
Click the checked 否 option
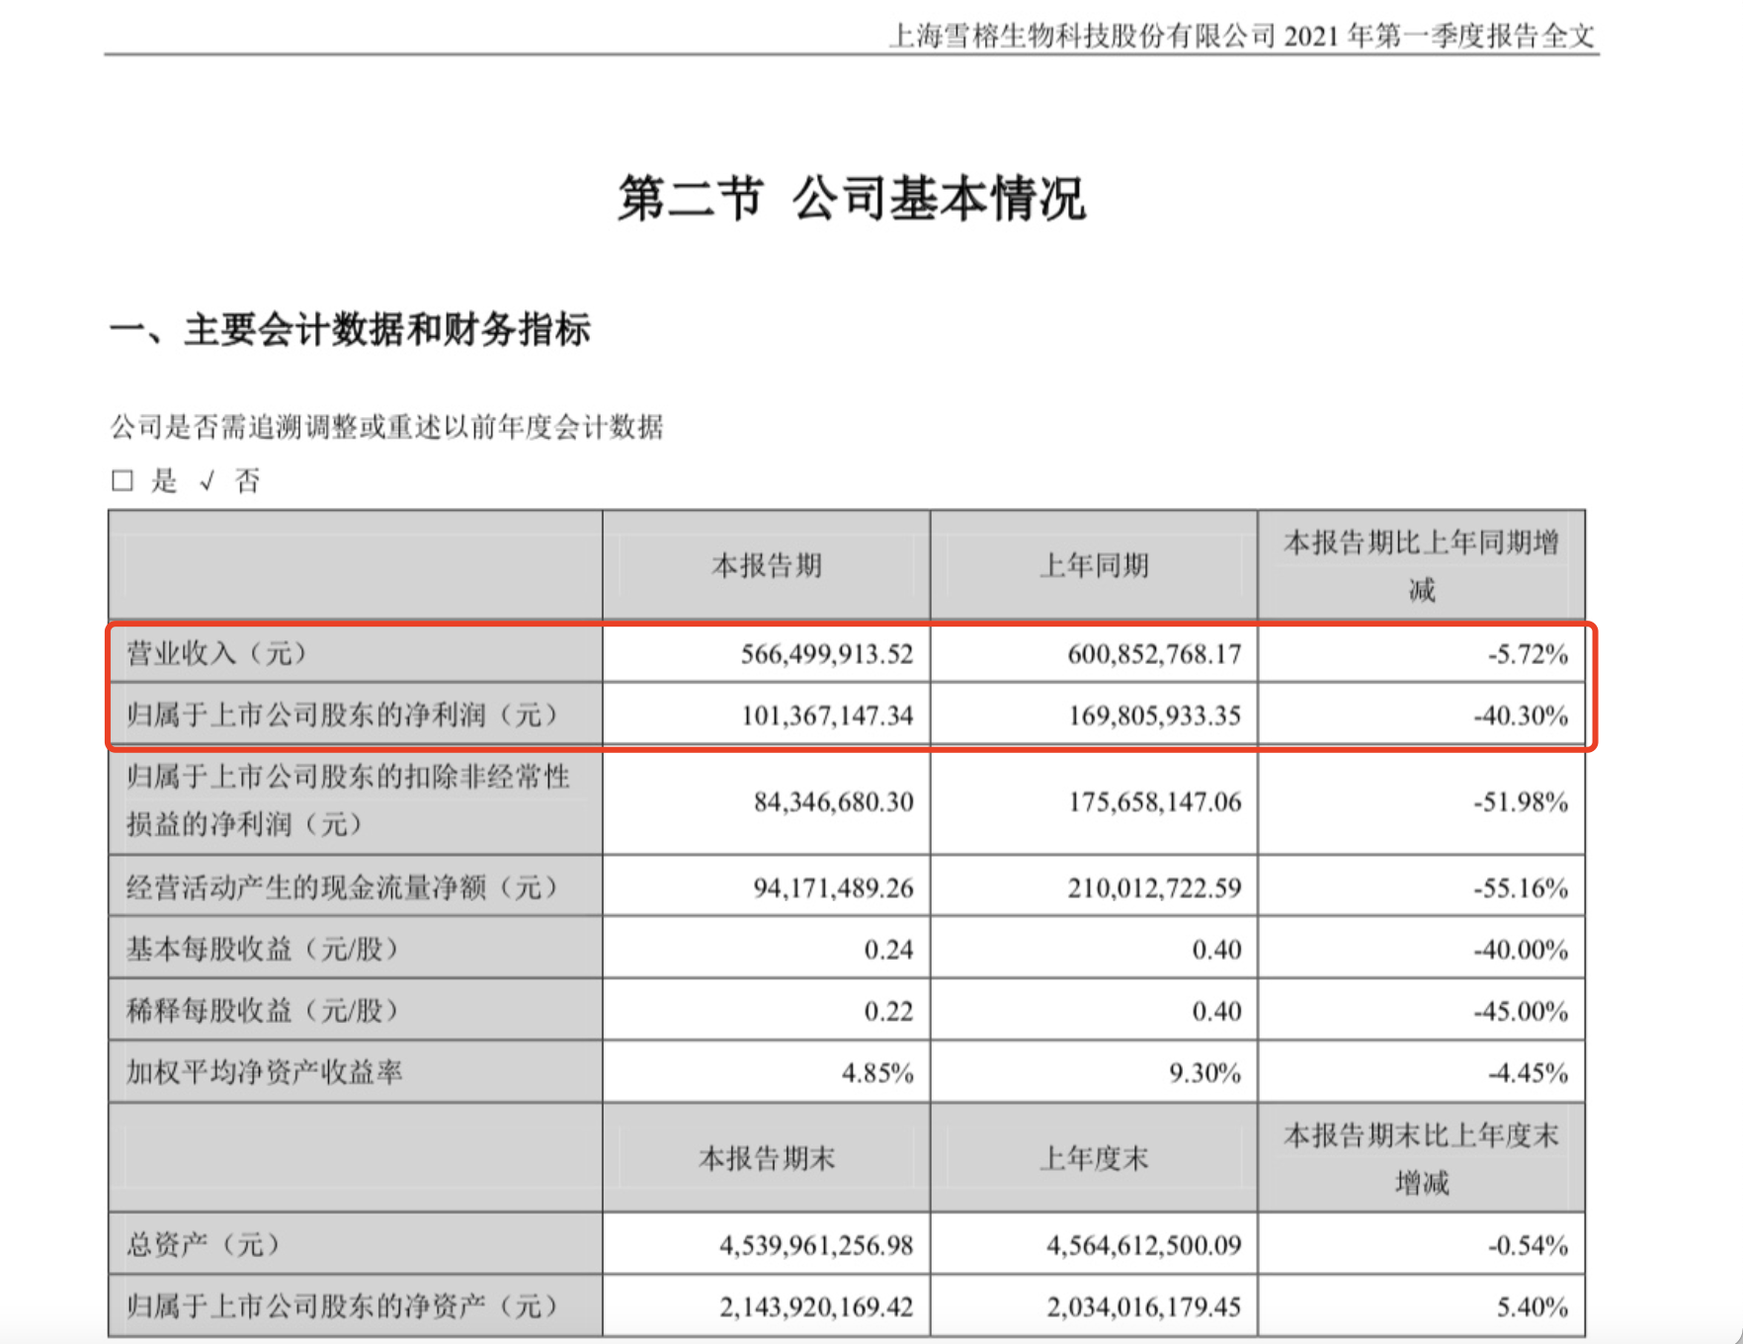(x=229, y=481)
